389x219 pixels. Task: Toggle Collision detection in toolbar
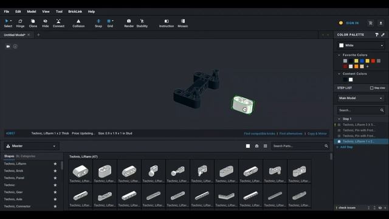78,23
